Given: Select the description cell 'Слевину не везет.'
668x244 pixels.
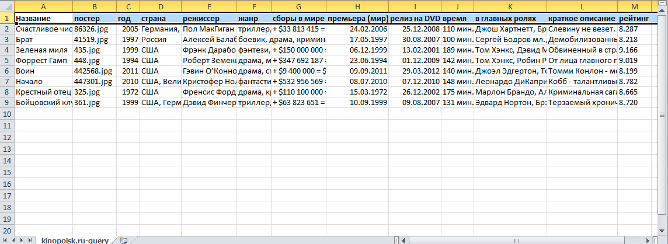Looking at the screenshot, I should pos(582,29).
